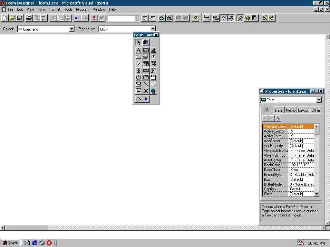Switch to the Methods tab in Properties
Viewport: 330px width, 247px height.
coord(291,110)
